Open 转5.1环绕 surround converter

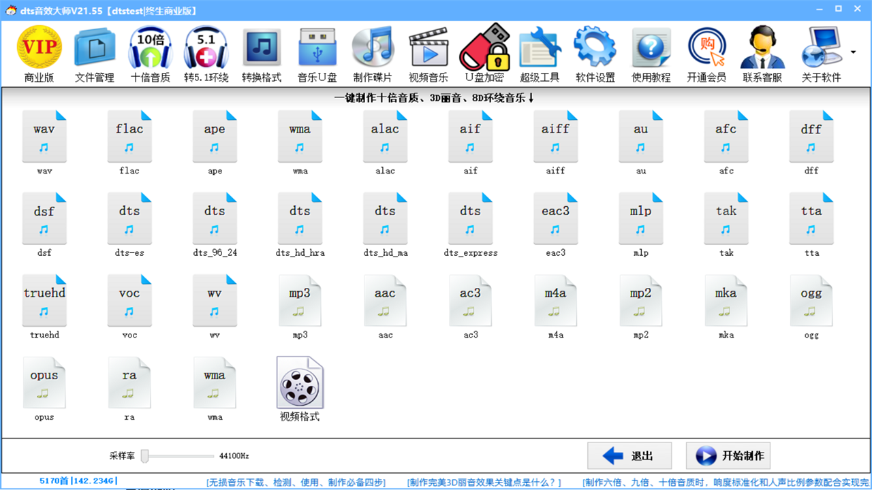206,53
